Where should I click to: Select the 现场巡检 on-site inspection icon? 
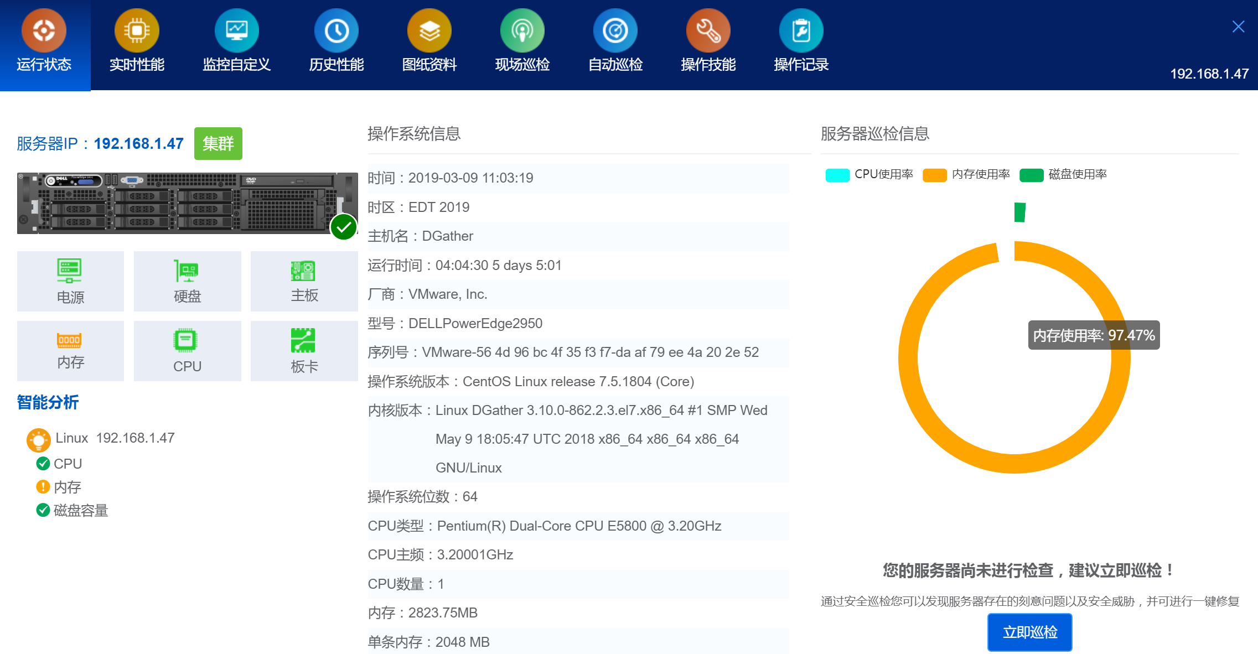[x=522, y=31]
